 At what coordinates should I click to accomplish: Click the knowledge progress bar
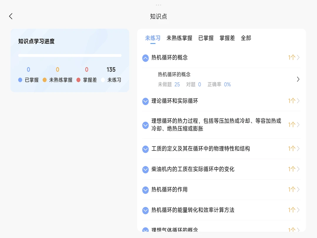click(x=70, y=56)
